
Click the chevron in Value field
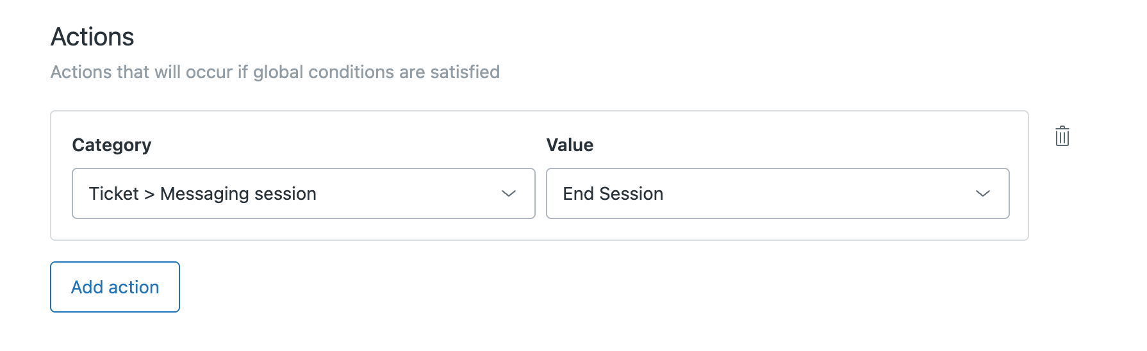(982, 193)
